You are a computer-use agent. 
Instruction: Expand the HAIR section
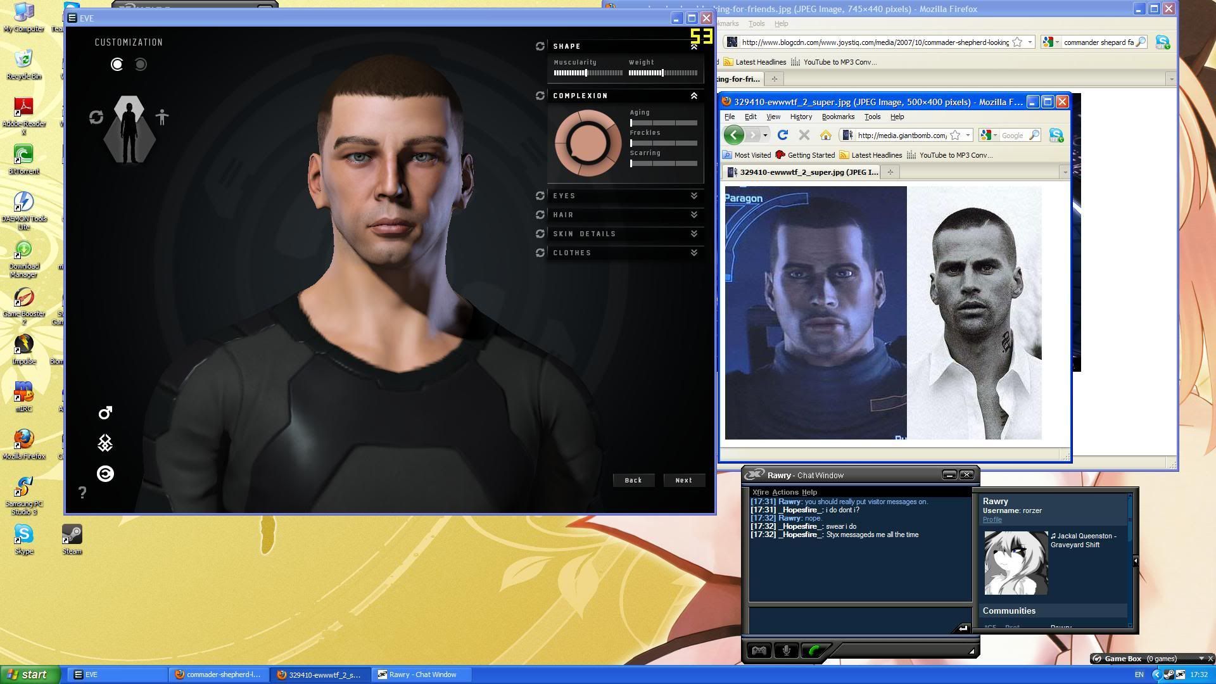point(693,215)
